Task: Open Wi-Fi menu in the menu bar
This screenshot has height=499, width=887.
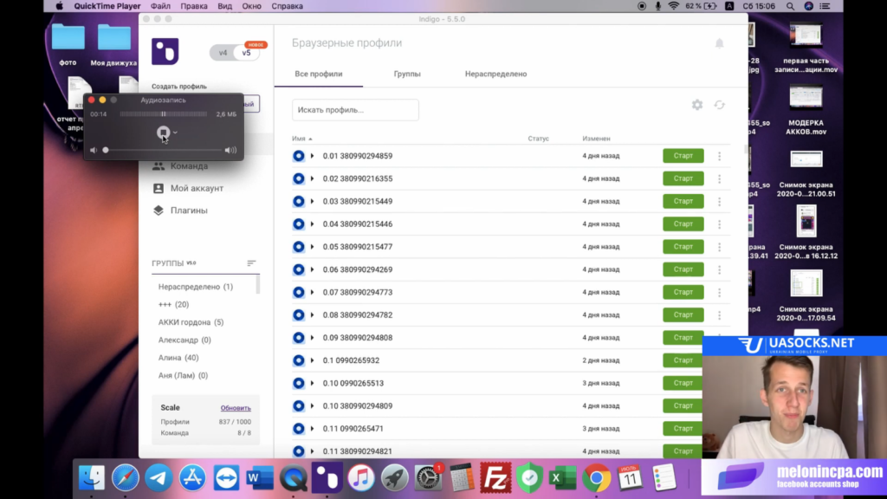Action: tap(673, 6)
